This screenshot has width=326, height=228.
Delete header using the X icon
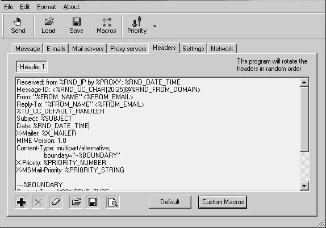(x=38, y=202)
